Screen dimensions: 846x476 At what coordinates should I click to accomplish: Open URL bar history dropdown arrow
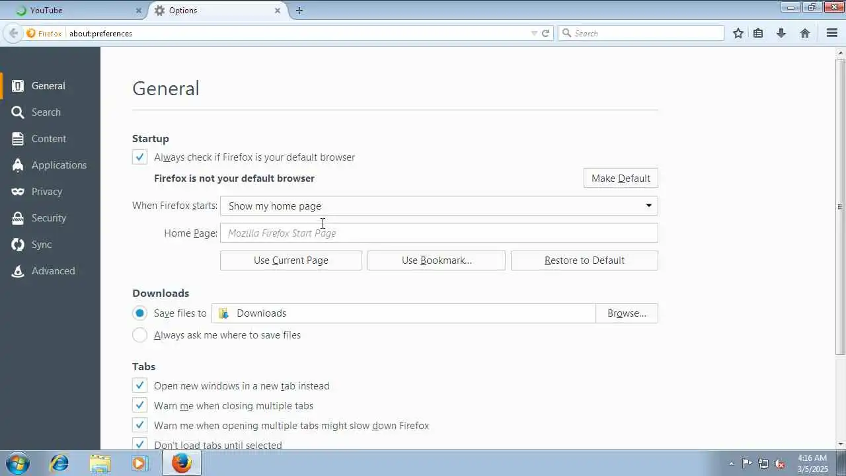(534, 33)
